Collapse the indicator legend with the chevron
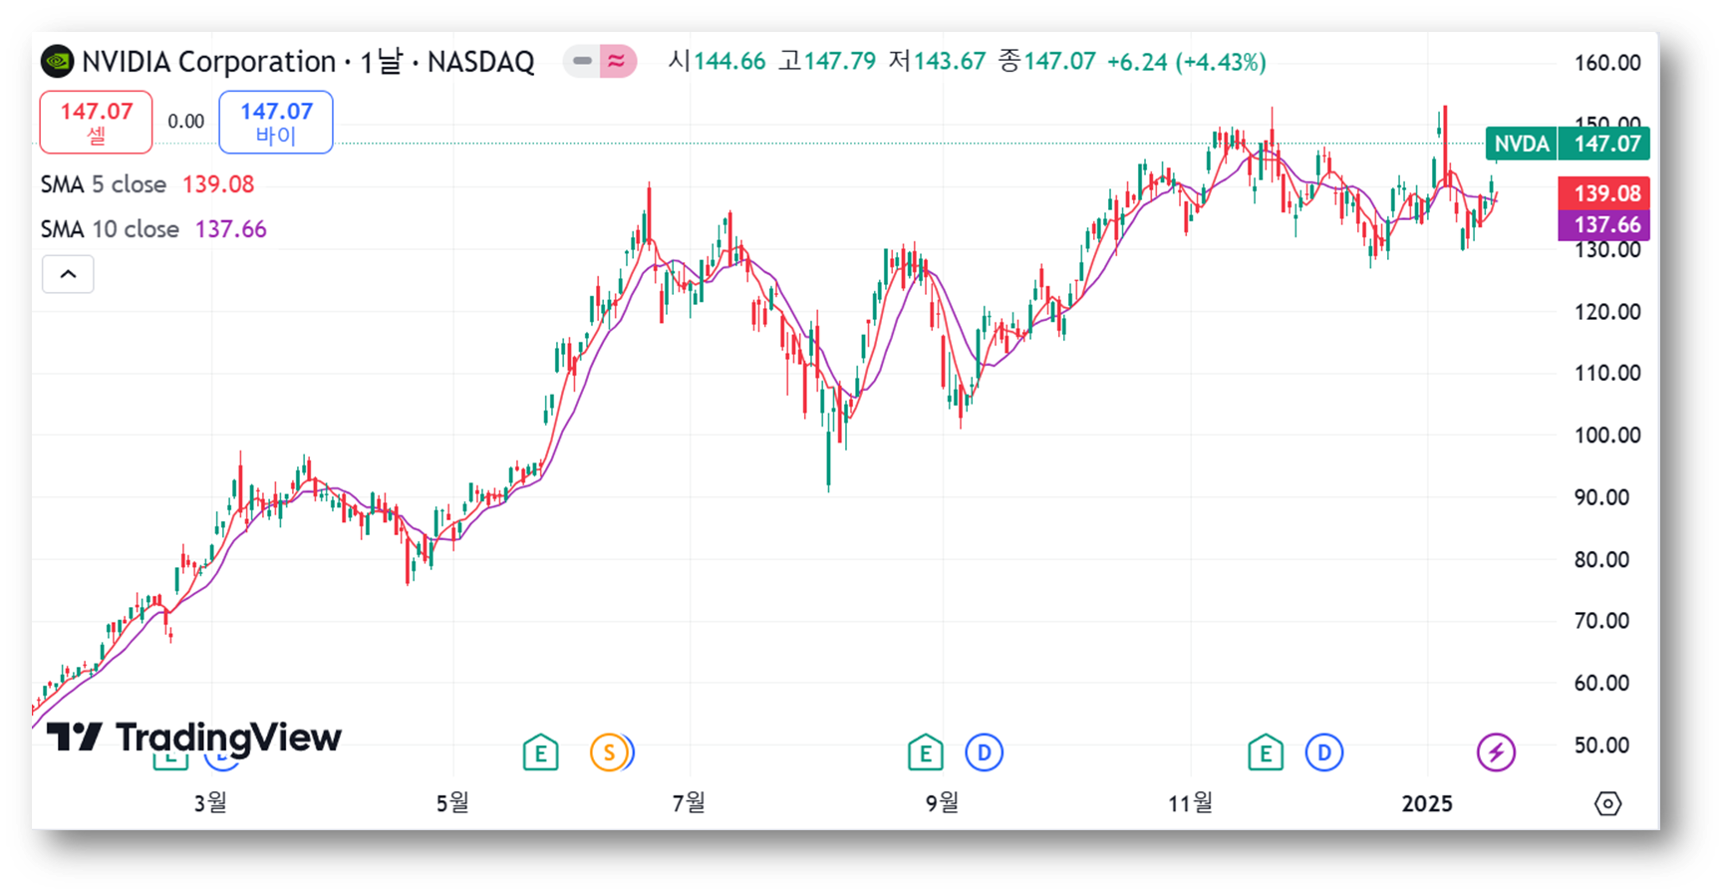 (x=68, y=274)
